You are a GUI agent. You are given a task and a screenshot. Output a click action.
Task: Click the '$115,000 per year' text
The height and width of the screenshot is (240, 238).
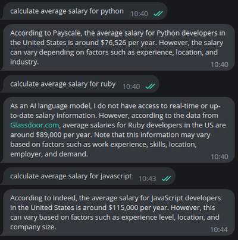pyautogui.click(x=139, y=208)
